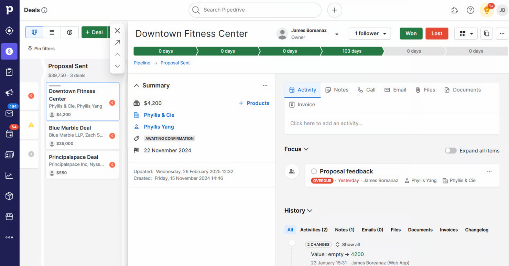Open Marketplace storefront icon in sidebar
Screen dimensions: 509x266
point(9,217)
